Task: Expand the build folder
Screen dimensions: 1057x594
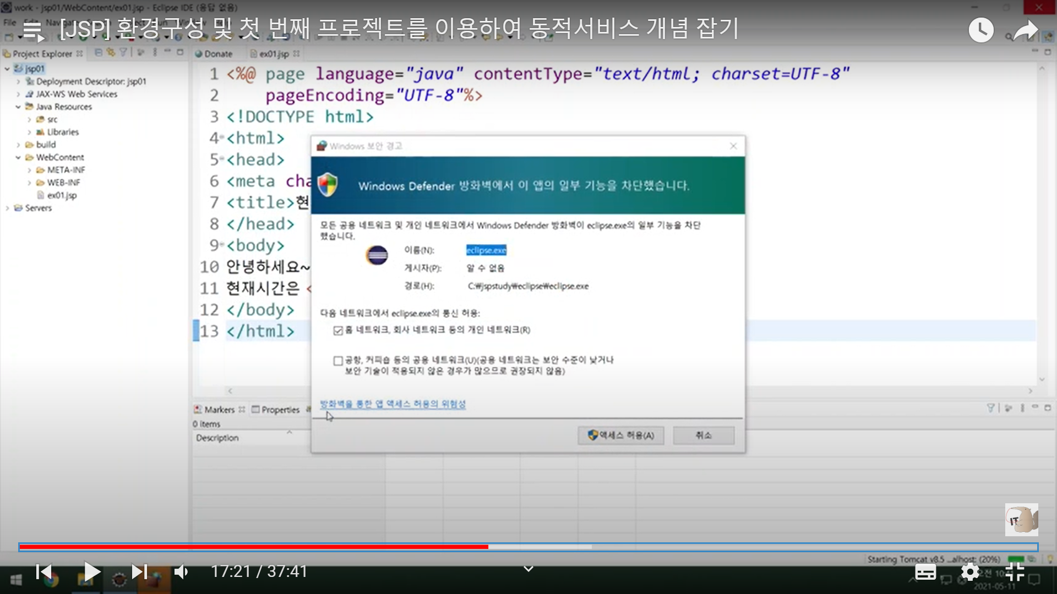Action: [18, 145]
